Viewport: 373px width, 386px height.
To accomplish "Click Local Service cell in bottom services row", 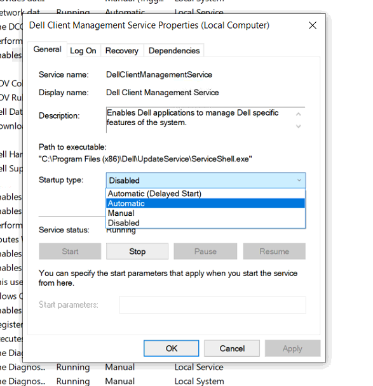I will (199, 367).
